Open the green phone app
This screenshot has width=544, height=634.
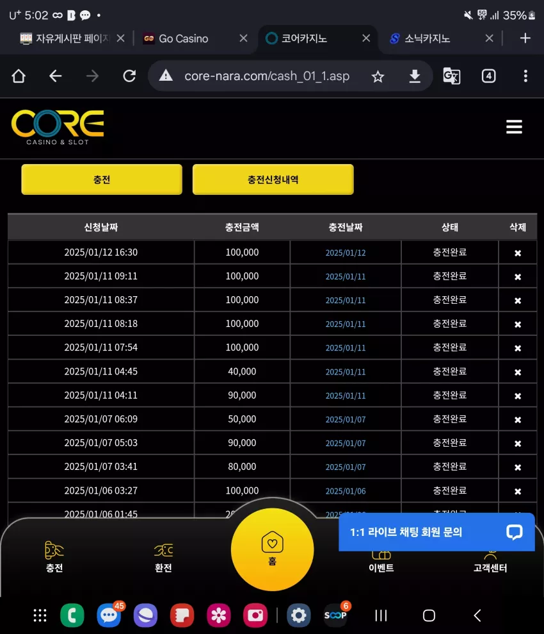72,615
